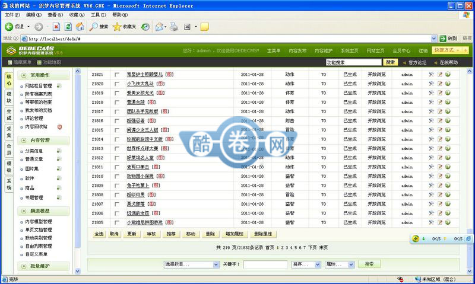The height and width of the screenshot is (284, 475).
Task: Click the IE History icon
Action: [x=145, y=27]
